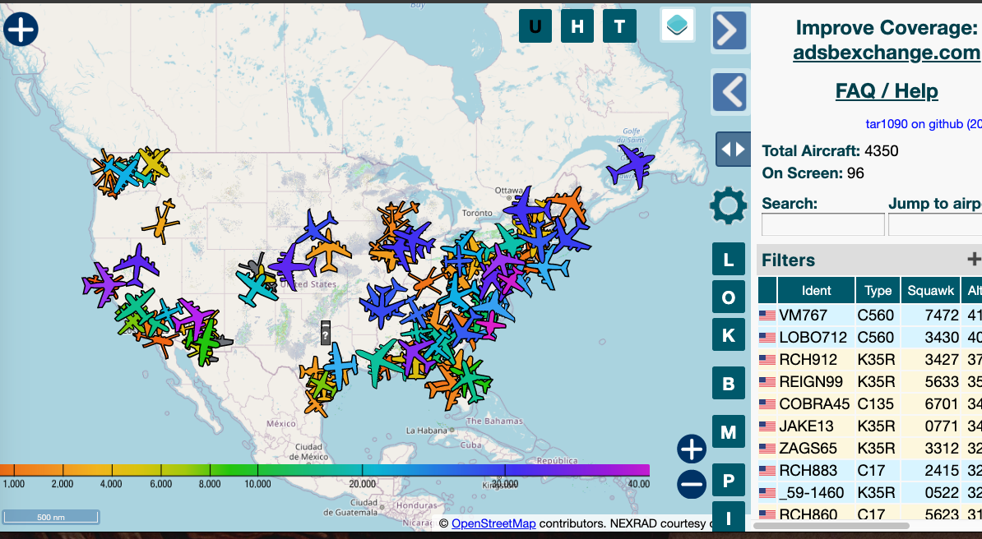Click the round plus button at top-left
The height and width of the screenshot is (539, 982).
click(x=21, y=30)
